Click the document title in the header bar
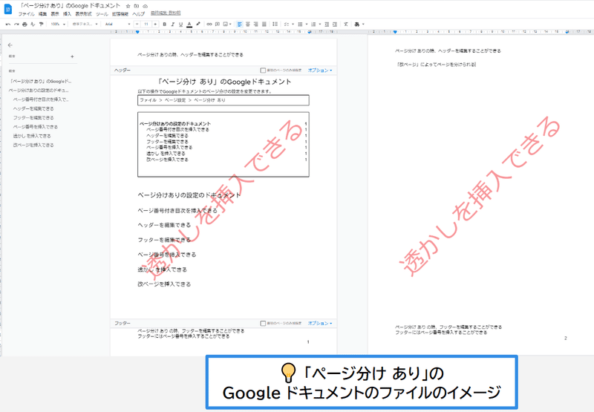Screen dimensions: 594x412 (70, 6)
